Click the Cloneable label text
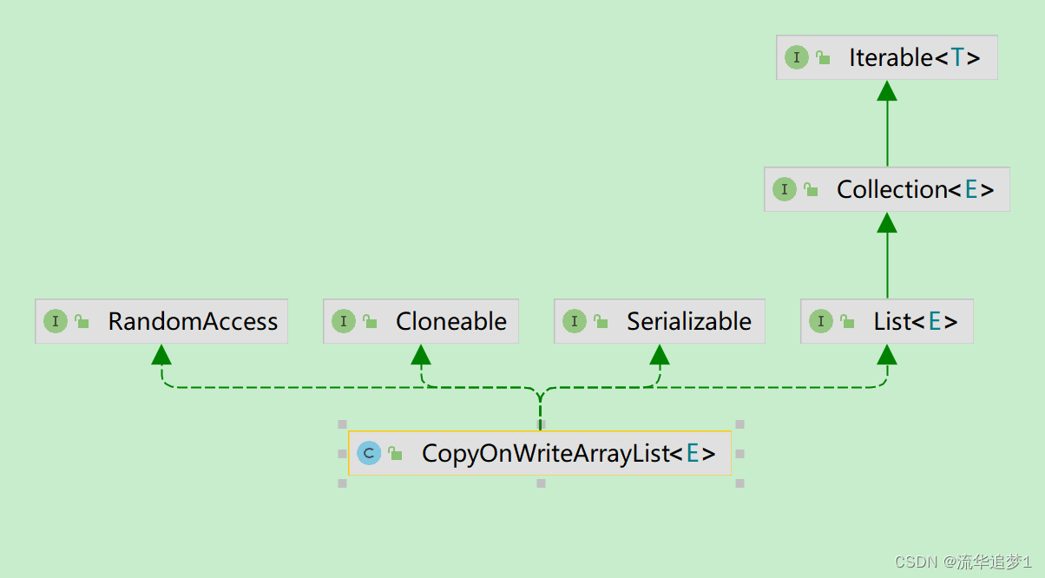The width and height of the screenshot is (1045, 578). click(x=451, y=321)
